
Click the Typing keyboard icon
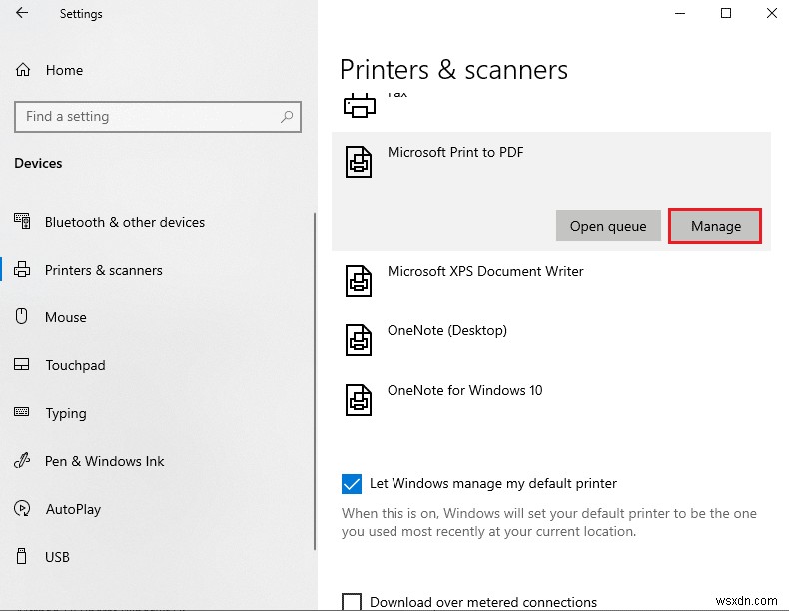click(x=22, y=412)
